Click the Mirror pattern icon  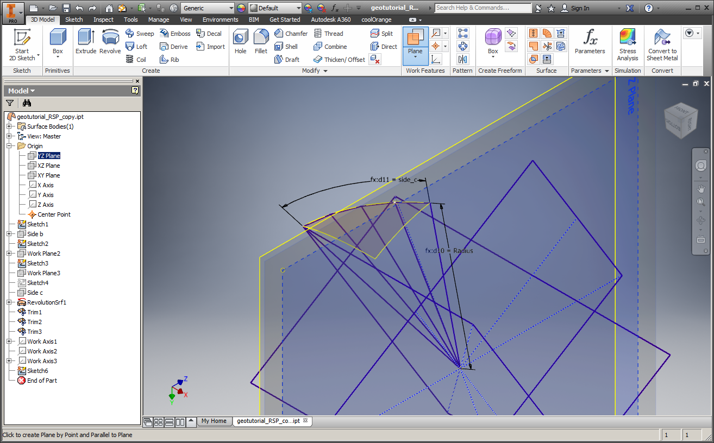tap(462, 59)
